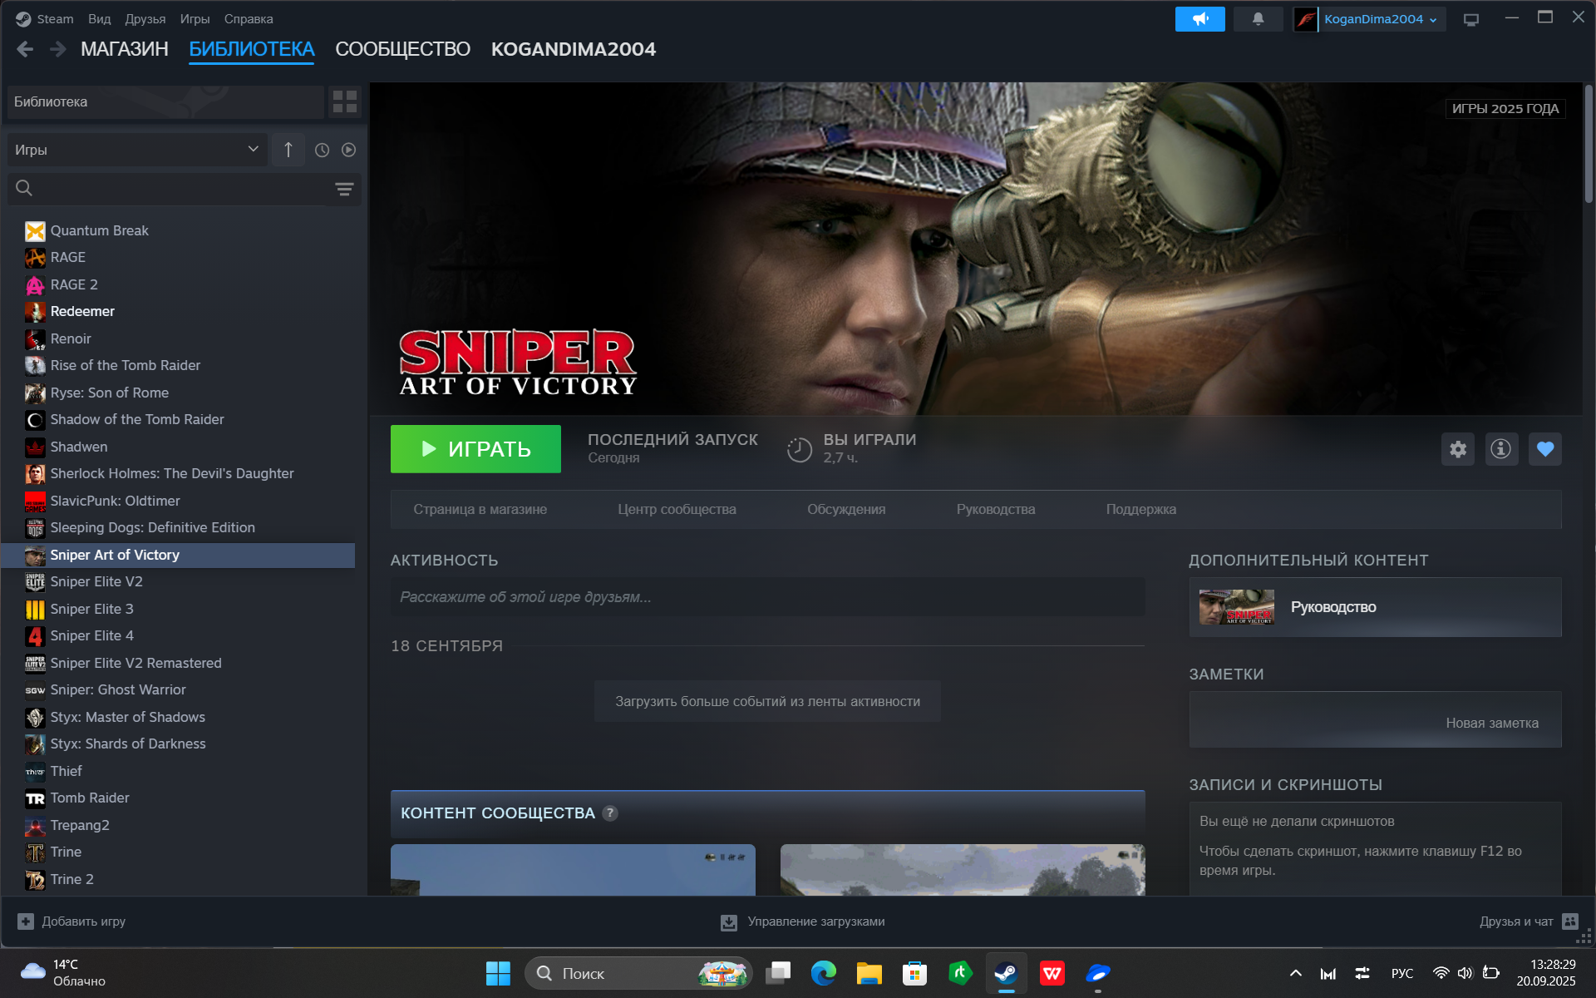Toggle ready-to-play filter icon
The height and width of the screenshot is (998, 1596).
(x=349, y=150)
